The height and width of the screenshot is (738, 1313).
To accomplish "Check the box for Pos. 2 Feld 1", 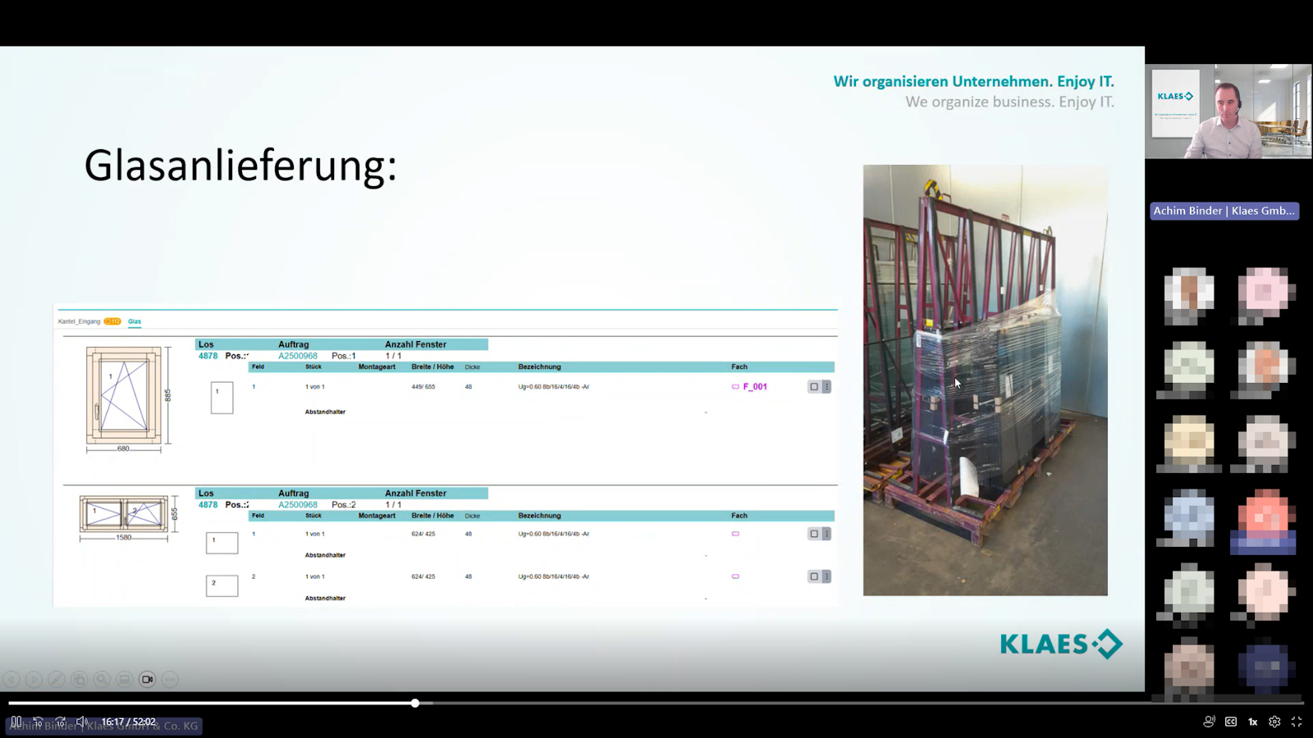I will (814, 534).
